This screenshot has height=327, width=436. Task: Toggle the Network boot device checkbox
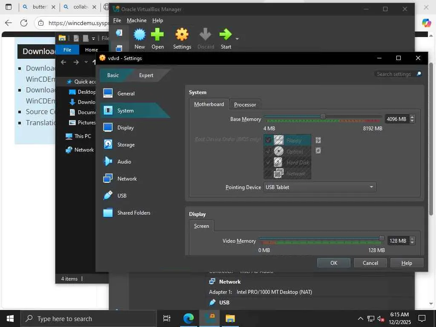tap(268, 173)
